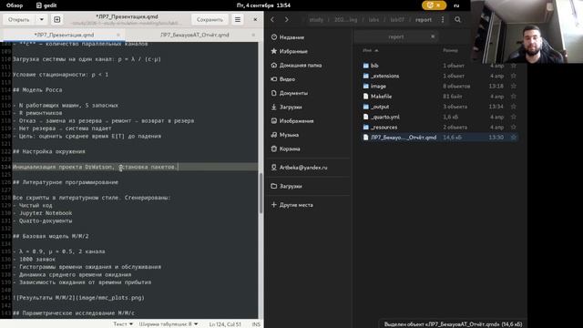Star the Makefile entry
This screenshot has height=328, width=583.
click(x=513, y=97)
